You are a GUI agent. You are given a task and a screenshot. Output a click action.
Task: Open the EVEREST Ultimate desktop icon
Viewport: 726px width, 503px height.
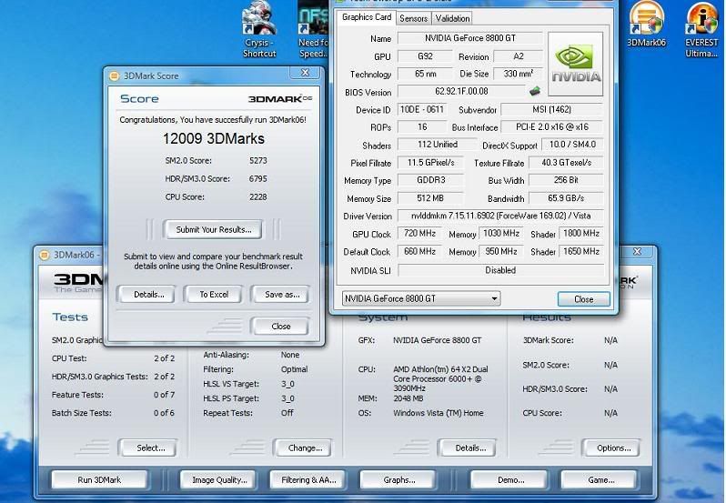click(702, 29)
